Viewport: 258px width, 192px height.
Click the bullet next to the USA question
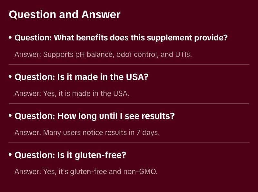pos(10,77)
